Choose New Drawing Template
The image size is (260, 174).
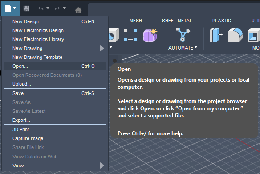click(55, 57)
